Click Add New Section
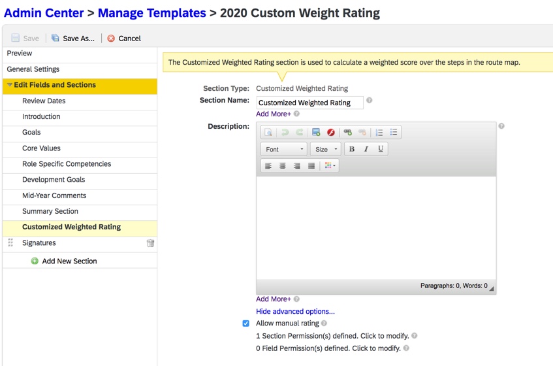 pos(69,261)
